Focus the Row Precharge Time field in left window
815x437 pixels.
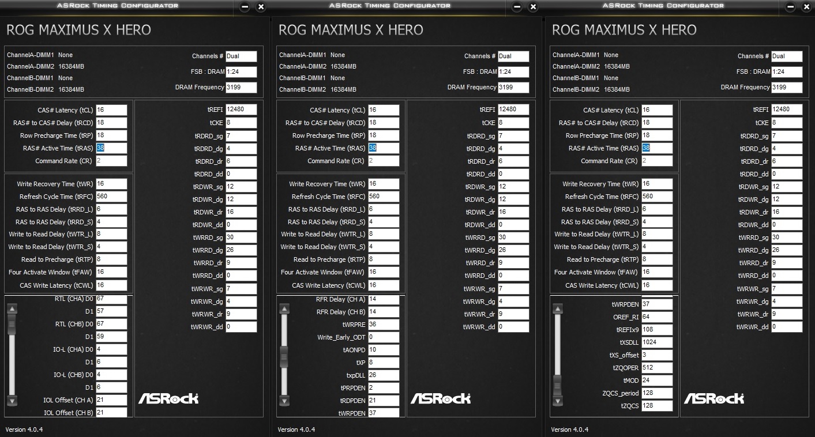click(x=111, y=135)
